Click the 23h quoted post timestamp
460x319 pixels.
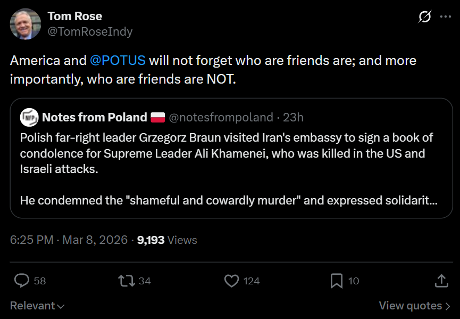[x=293, y=117]
